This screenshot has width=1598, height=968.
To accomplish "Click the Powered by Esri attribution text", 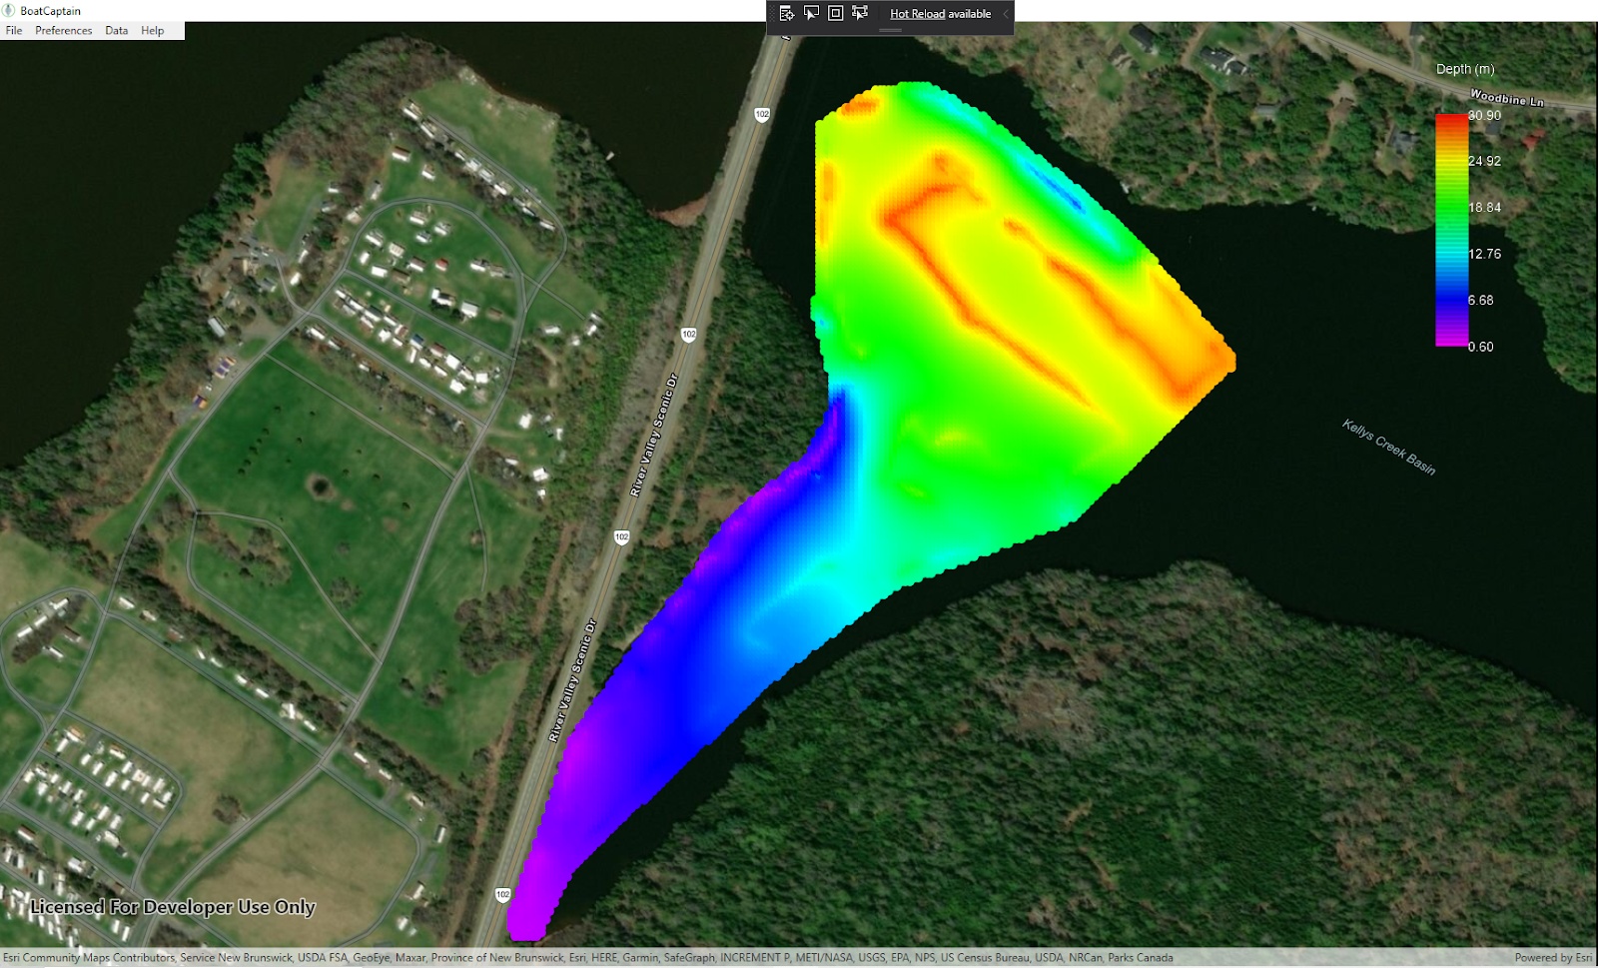I will [1553, 957].
